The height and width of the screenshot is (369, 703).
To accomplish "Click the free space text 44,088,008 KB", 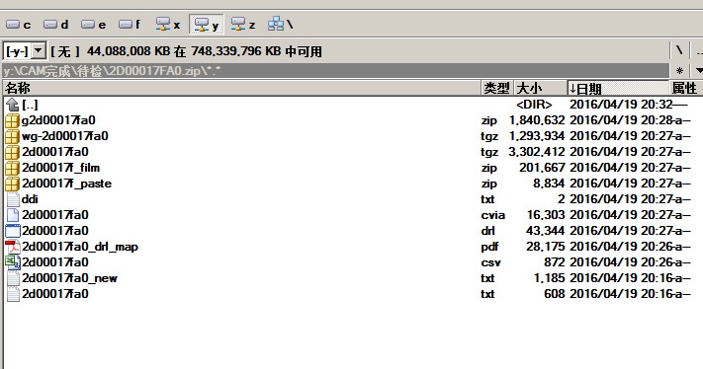I will click(x=129, y=51).
